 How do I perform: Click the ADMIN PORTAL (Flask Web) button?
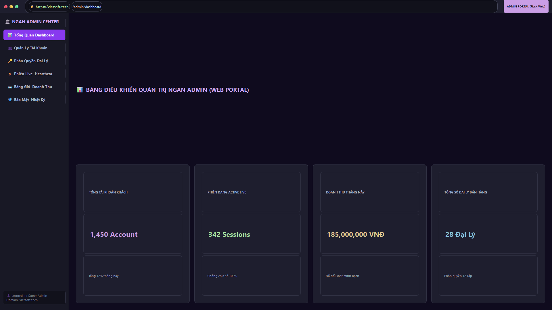coord(526,6)
